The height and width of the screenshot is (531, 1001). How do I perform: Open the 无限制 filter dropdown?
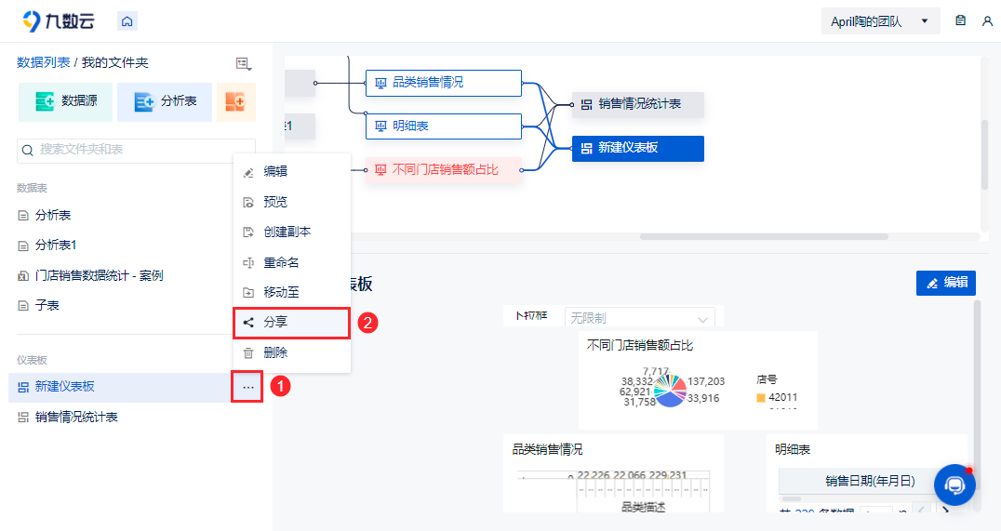[640, 318]
